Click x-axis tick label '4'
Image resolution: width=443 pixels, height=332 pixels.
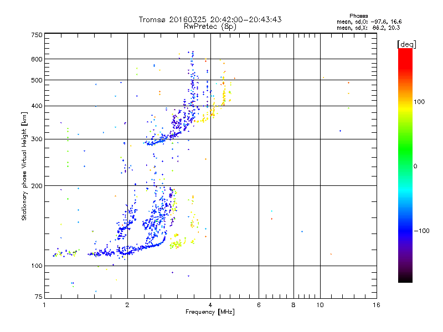(210, 305)
